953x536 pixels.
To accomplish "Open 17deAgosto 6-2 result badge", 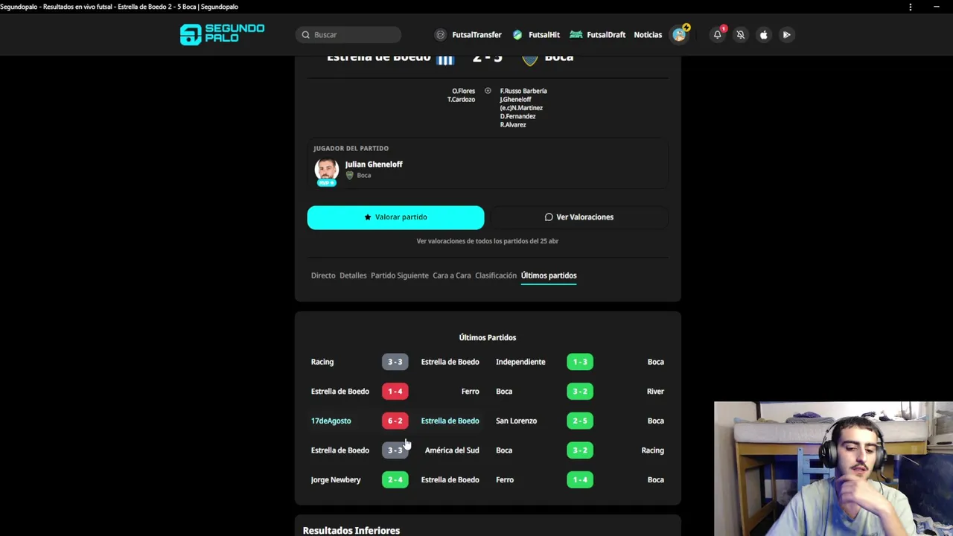I will click(395, 421).
